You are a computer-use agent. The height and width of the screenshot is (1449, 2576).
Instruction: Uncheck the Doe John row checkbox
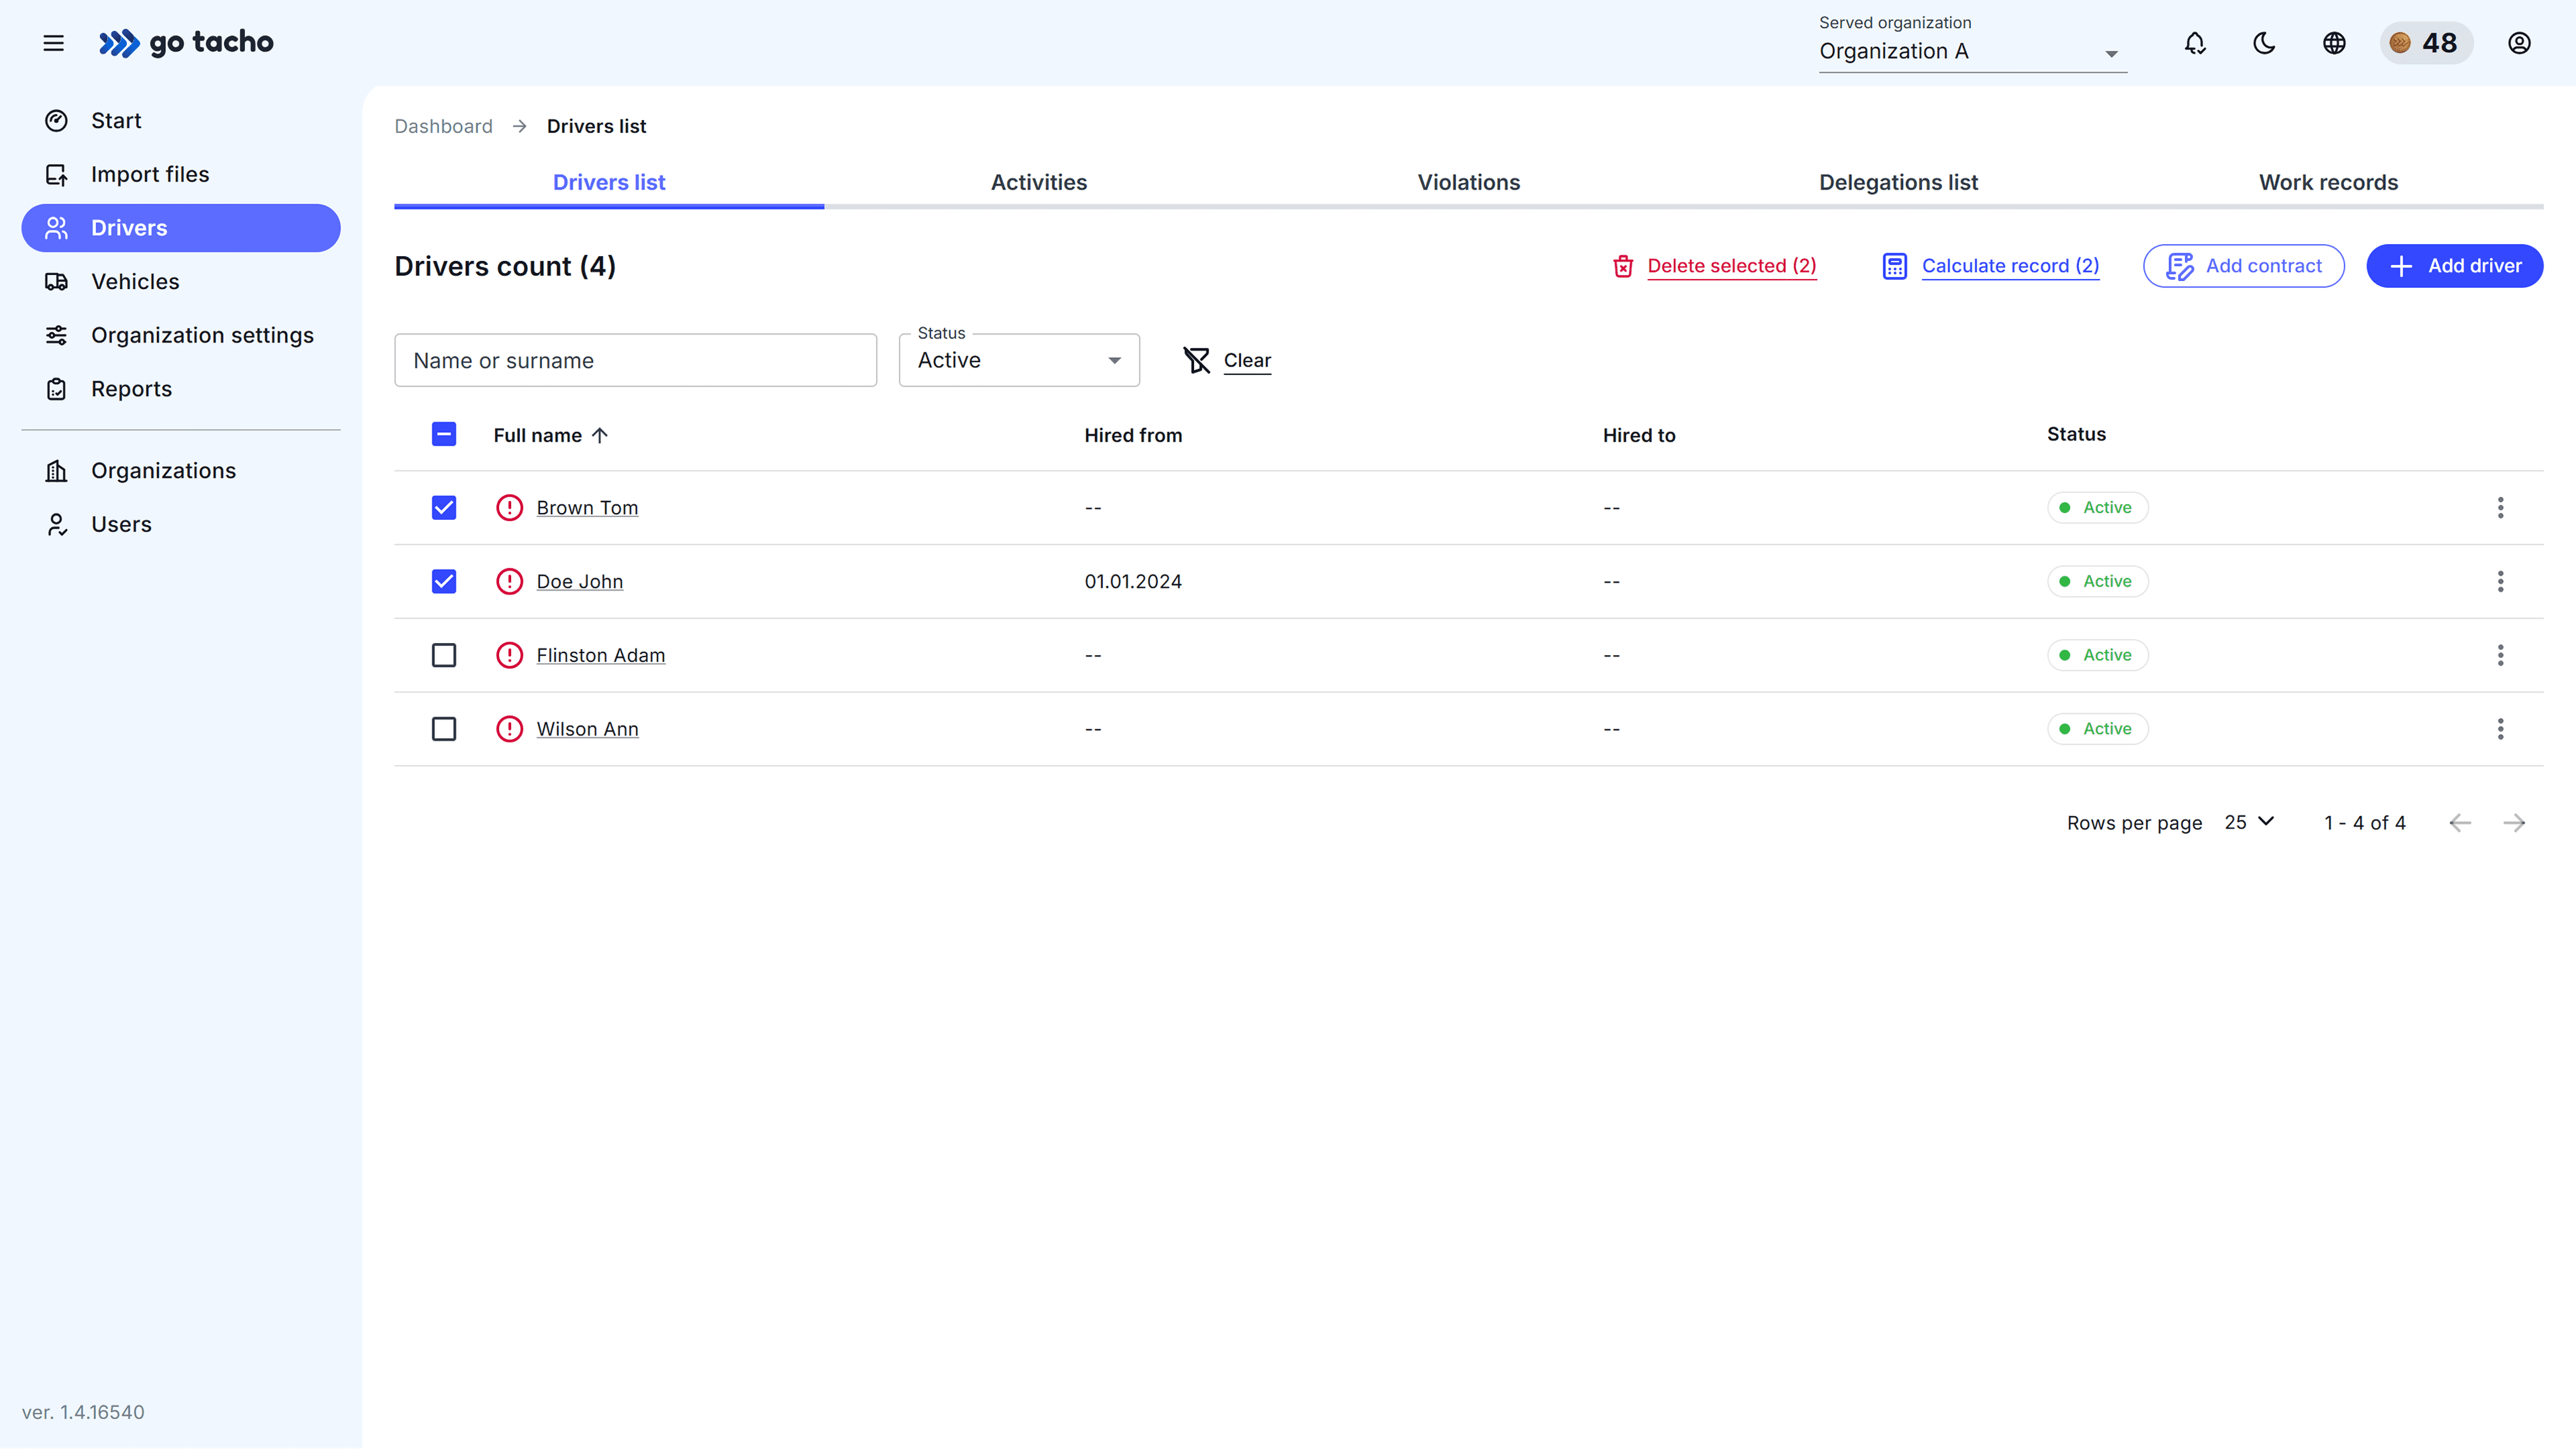pos(443,581)
